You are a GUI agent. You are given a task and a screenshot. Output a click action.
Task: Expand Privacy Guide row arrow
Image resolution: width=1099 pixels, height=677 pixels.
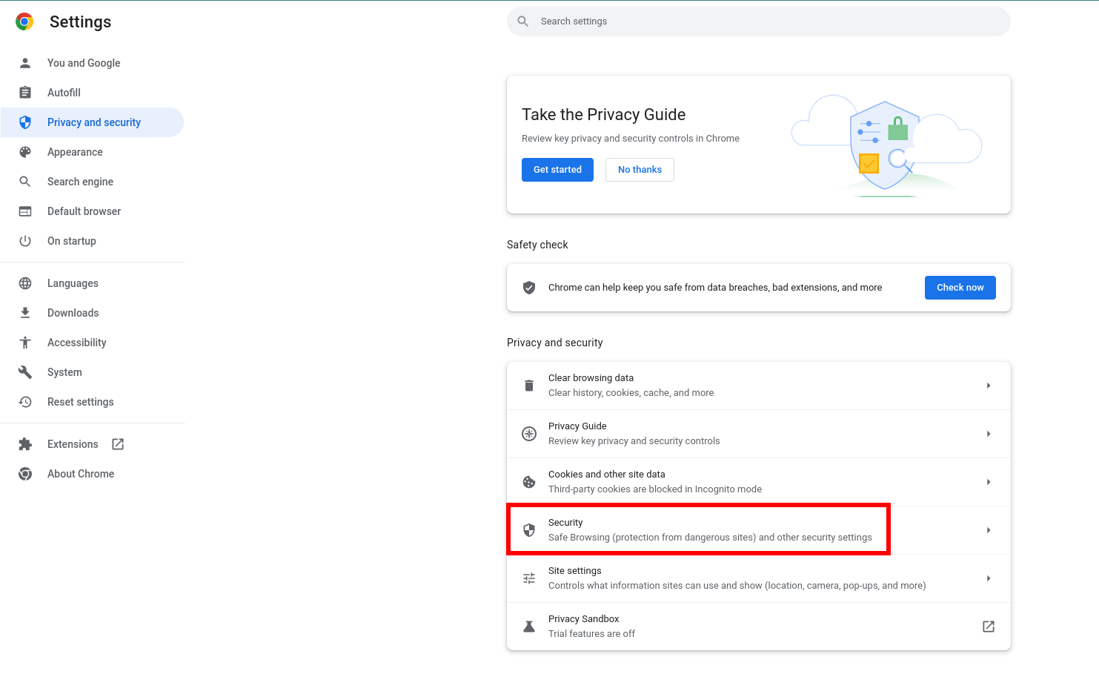coord(989,434)
